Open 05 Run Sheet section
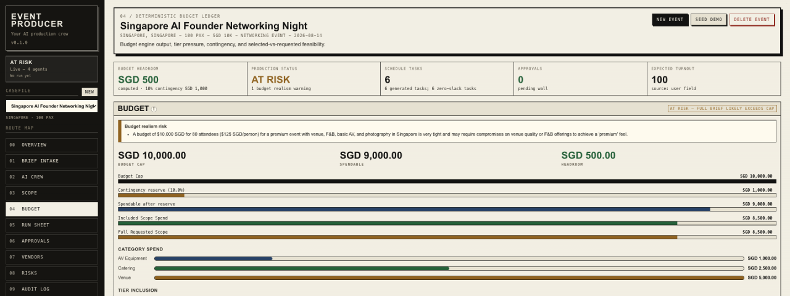 [52, 225]
